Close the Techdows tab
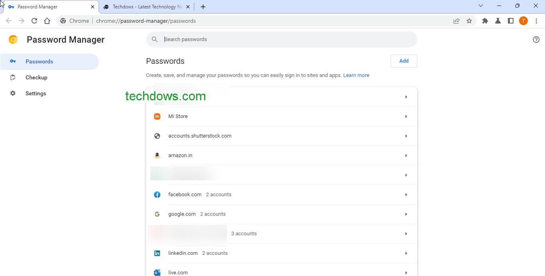This screenshot has width=545, height=276. point(188,7)
